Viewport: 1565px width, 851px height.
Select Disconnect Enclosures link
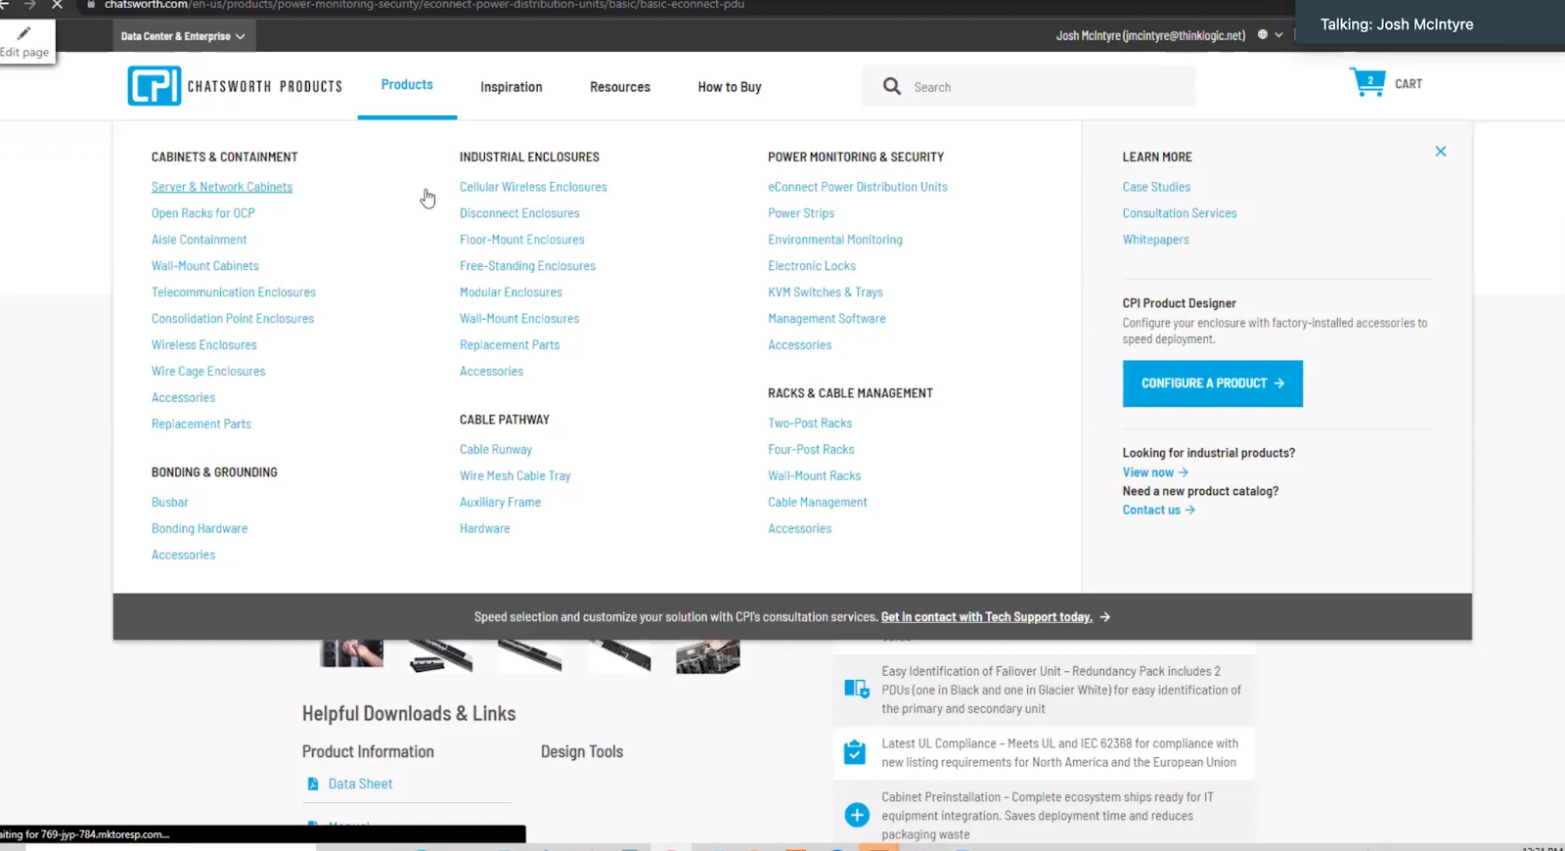click(x=519, y=213)
